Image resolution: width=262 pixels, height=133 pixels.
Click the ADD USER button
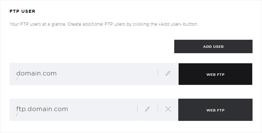point(213,46)
